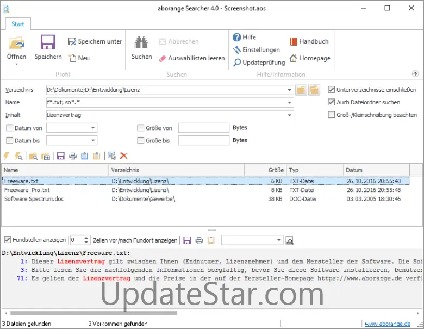Open the www.aborange.de link
Image resolution: width=424 pixels, height=329 pixels.
point(388,324)
